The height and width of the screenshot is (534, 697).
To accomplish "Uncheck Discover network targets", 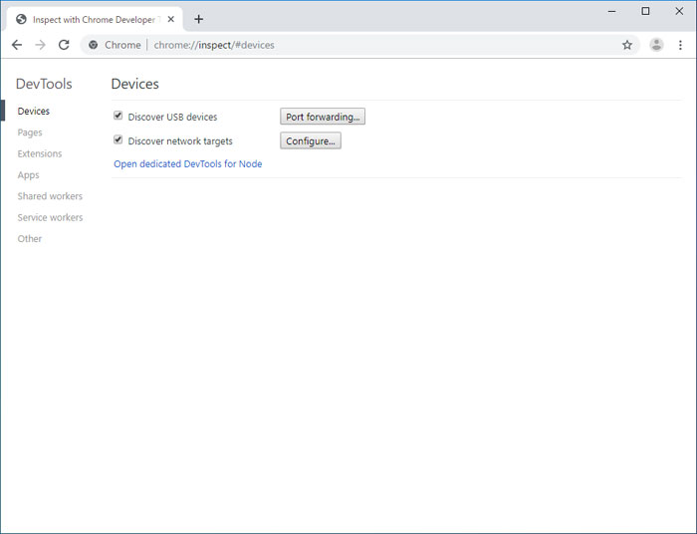I will pos(117,139).
